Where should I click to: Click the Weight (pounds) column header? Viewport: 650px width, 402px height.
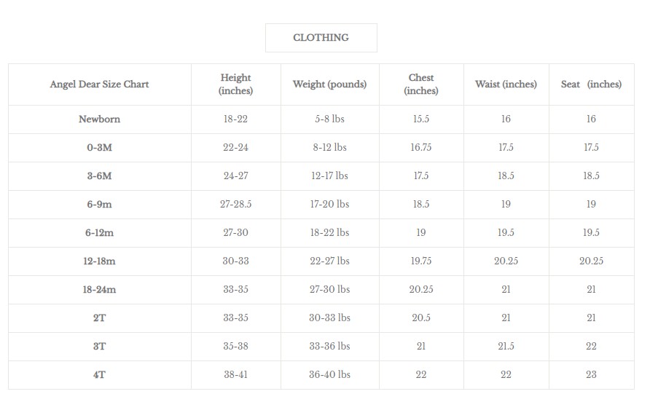tap(329, 84)
